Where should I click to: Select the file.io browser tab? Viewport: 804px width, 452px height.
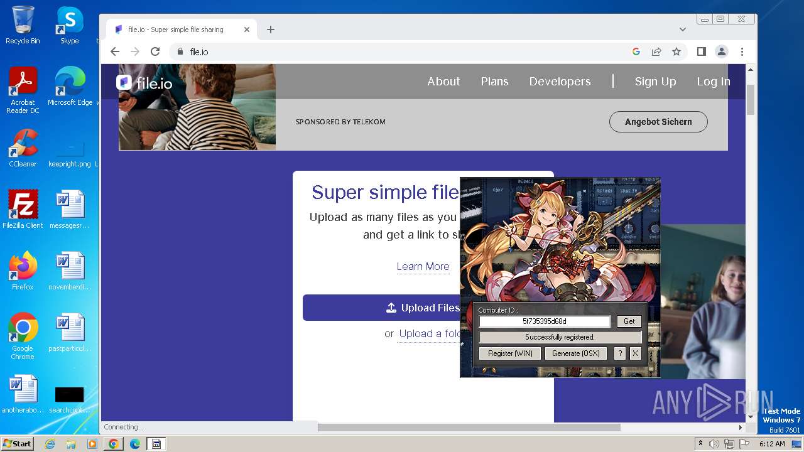(180, 30)
